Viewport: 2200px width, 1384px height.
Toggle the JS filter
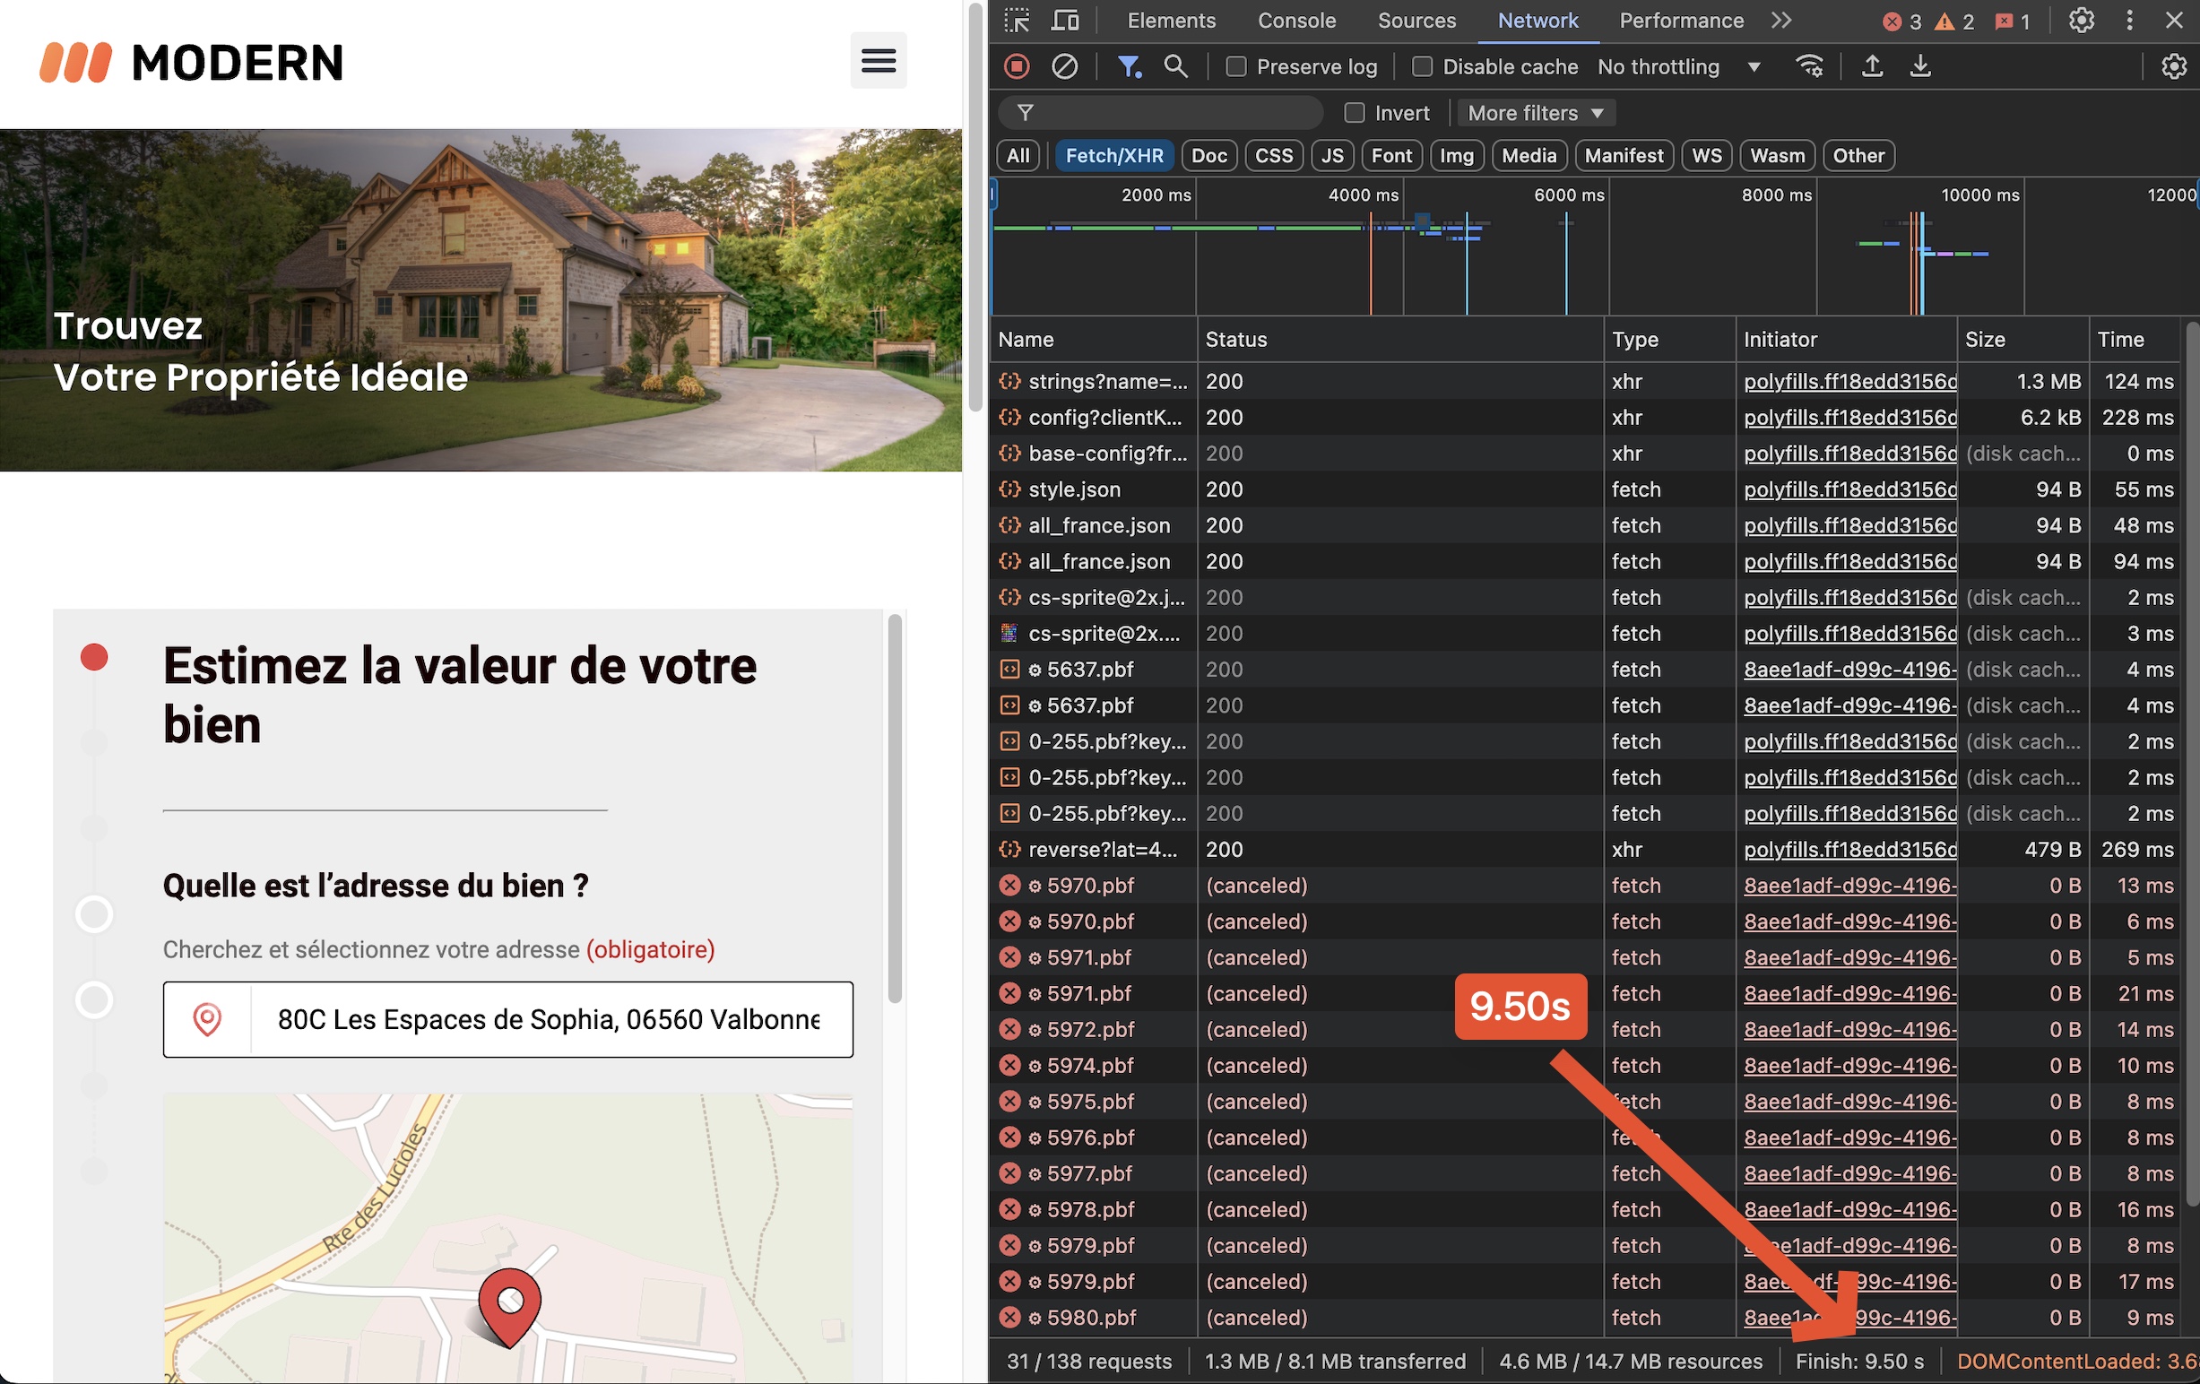point(1332,155)
